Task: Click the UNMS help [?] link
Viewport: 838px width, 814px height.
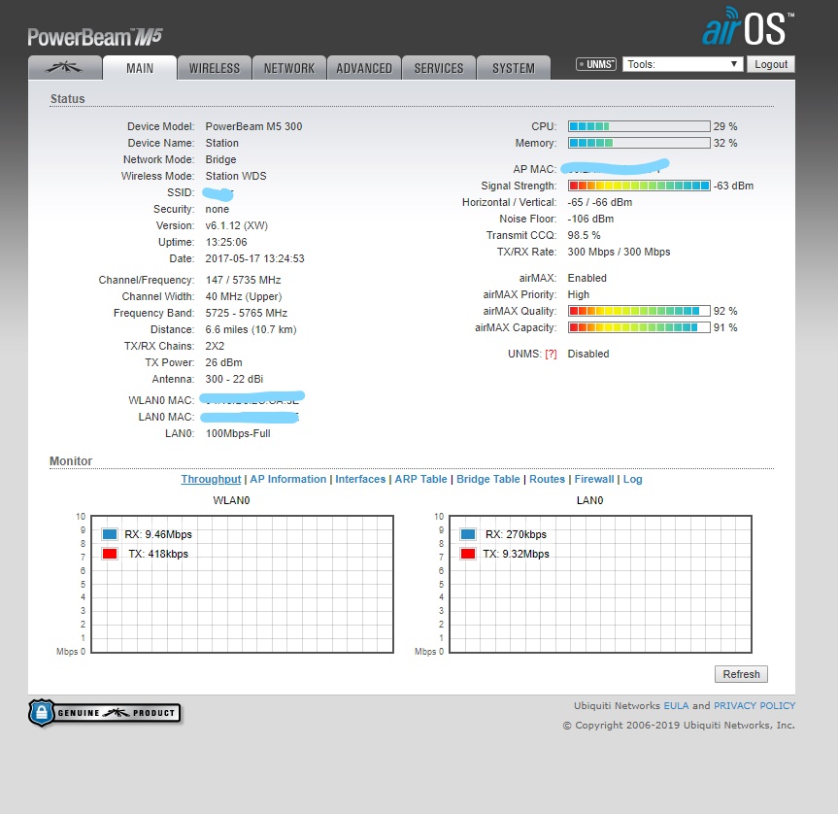Action: (x=551, y=354)
